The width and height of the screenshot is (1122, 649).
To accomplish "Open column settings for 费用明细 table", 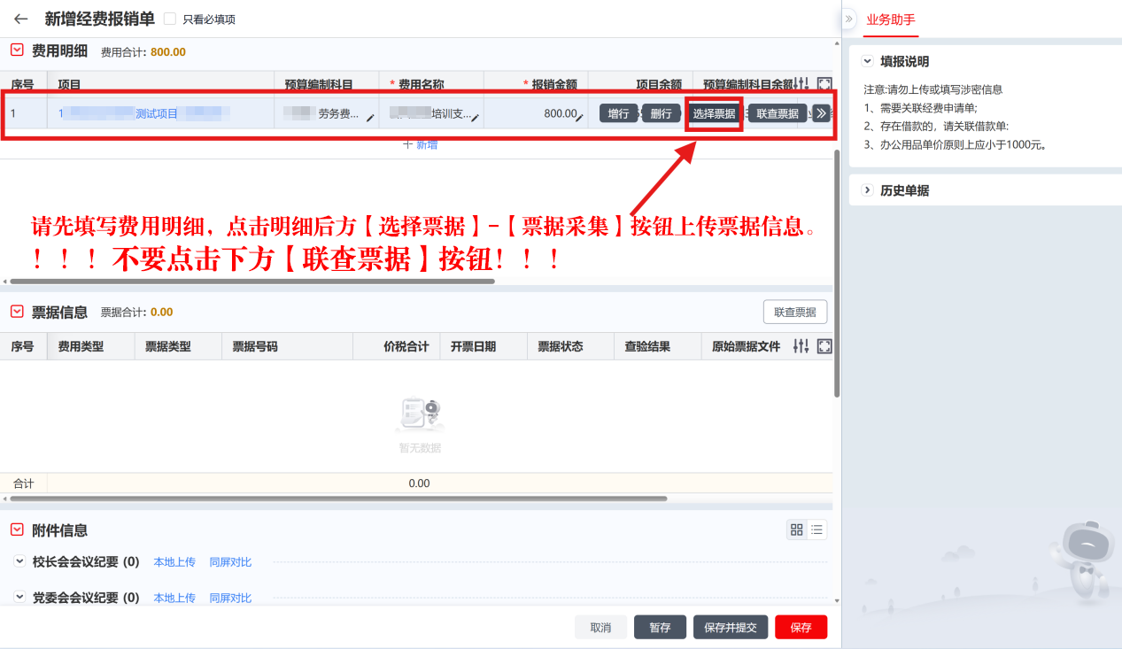I will 801,83.
